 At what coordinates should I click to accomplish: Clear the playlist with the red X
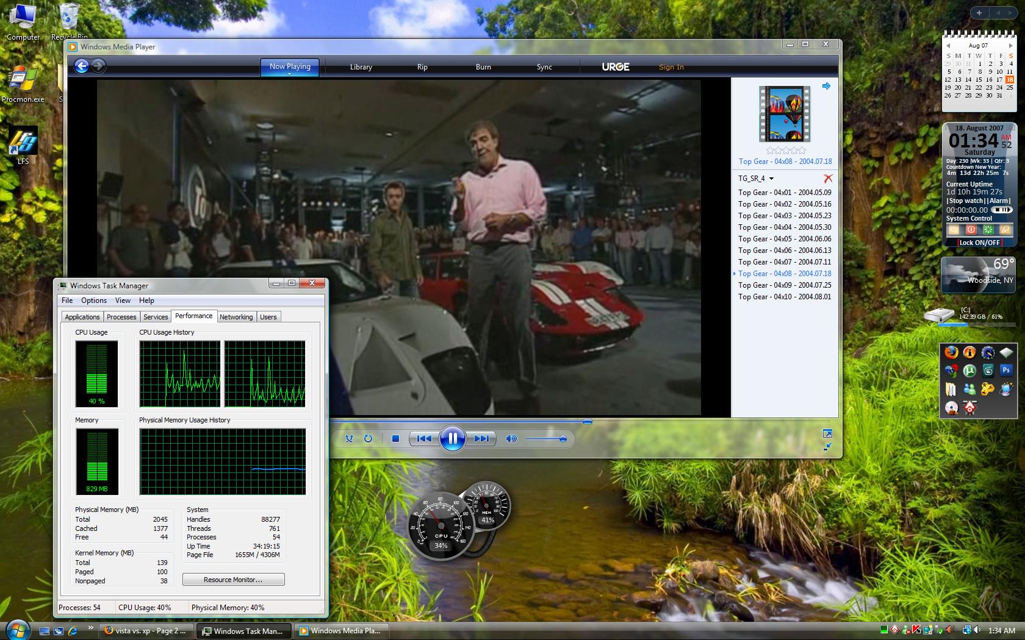click(827, 179)
